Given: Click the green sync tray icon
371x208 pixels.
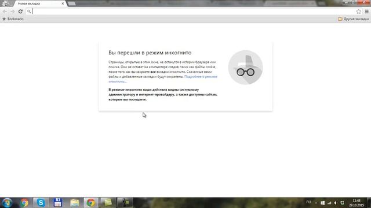Looking at the screenshot, I should (x=342, y=203).
